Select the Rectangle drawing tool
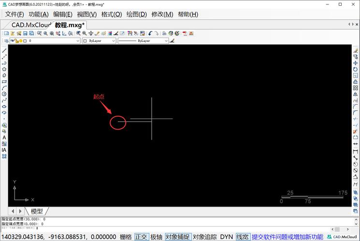The width and height of the screenshot is (360, 241). tap(4, 81)
